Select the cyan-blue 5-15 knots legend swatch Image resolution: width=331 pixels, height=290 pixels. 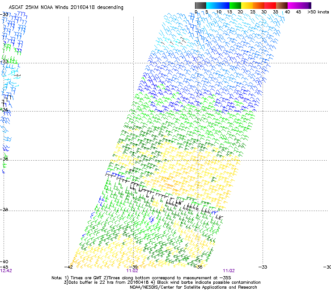pos(218,5)
